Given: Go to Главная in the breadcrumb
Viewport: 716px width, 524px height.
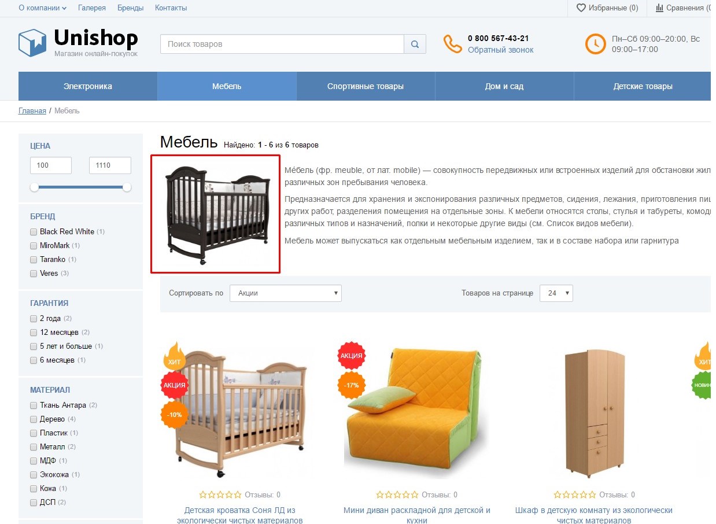Looking at the screenshot, I should pos(32,110).
